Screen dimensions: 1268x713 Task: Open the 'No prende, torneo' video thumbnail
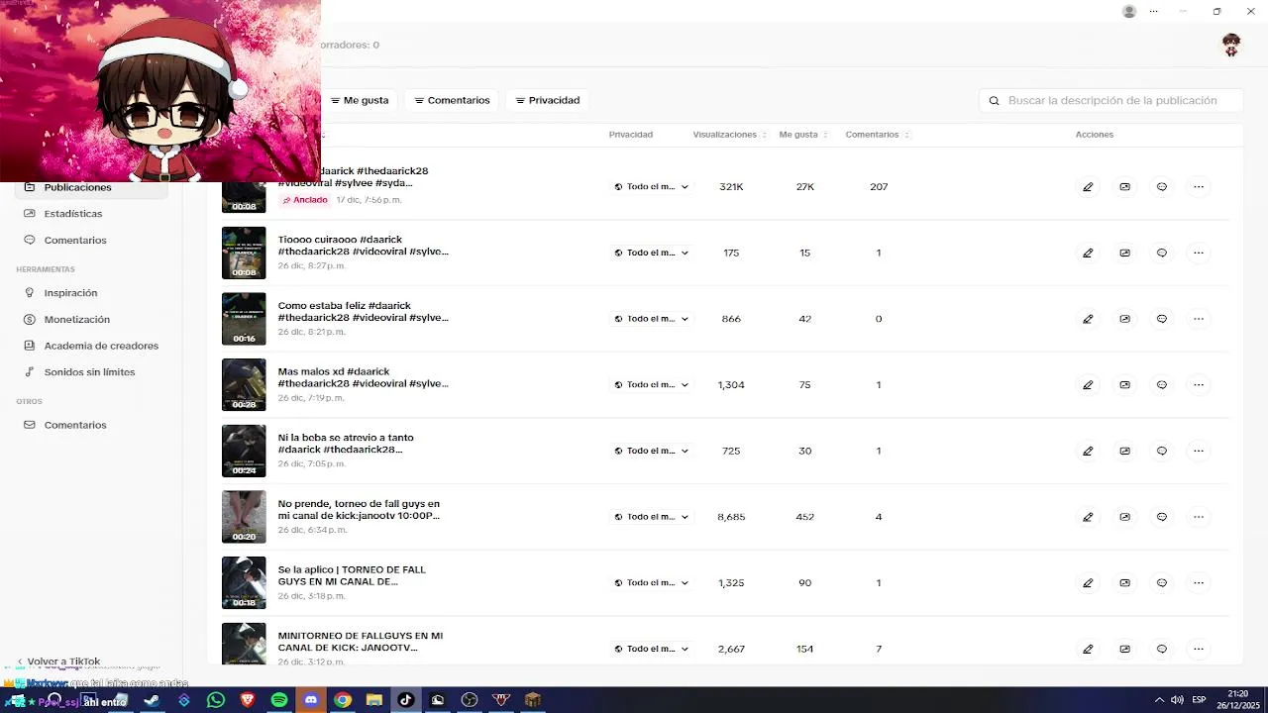click(244, 517)
